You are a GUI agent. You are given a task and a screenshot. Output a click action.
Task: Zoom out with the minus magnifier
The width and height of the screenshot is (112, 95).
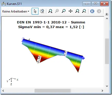[84, 11]
